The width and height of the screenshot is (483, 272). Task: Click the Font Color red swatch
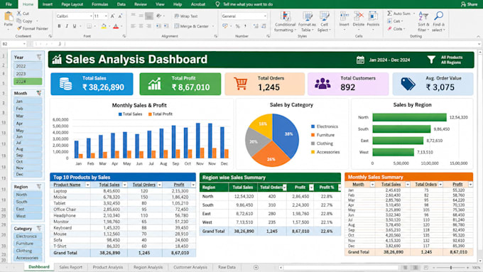(116, 26)
